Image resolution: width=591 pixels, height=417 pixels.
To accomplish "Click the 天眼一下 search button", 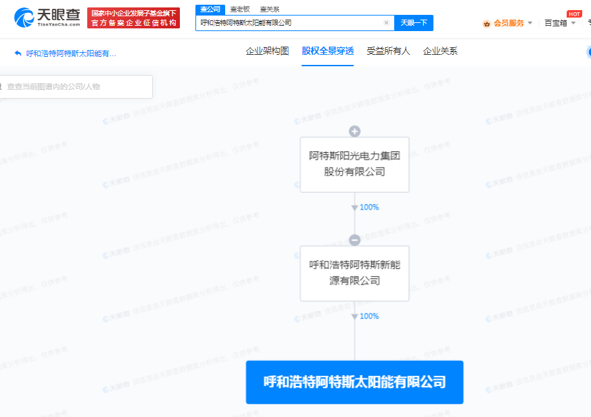I will [414, 23].
